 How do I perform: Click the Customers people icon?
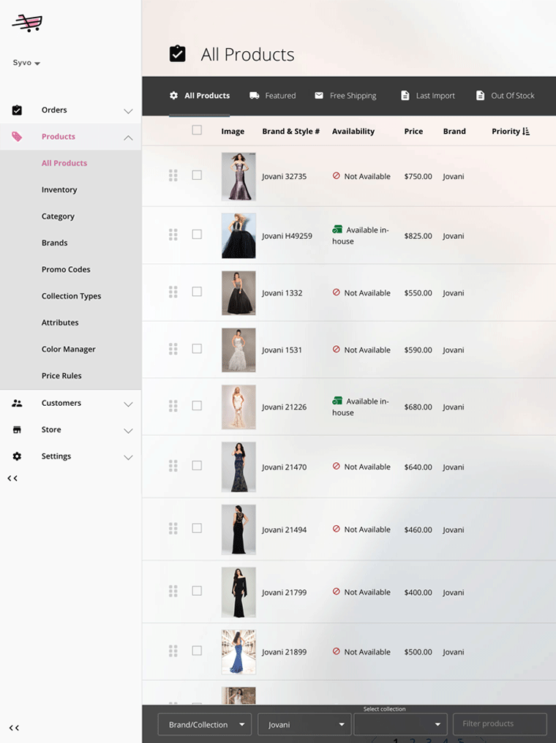tap(17, 403)
